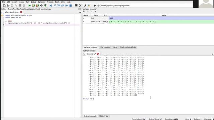Remove all variables eraser icon
The width and height of the screenshot is (214, 120).
[95, 11]
